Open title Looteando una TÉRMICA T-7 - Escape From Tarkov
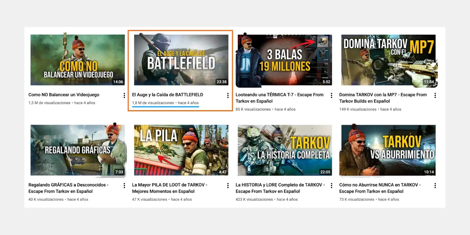This screenshot has height=235, width=470. click(x=280, y=98)
